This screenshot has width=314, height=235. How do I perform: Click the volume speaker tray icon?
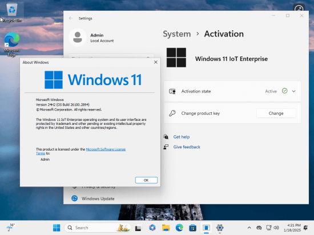(x=276, y=228)
